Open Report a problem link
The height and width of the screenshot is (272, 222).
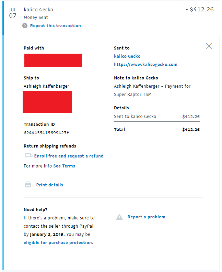click(x=146, y=217)
